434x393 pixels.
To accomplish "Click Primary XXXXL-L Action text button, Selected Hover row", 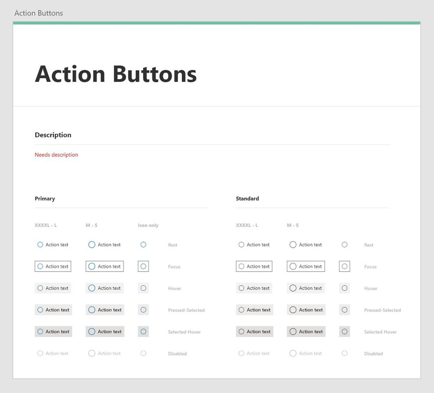I will [x=53, y=331].
